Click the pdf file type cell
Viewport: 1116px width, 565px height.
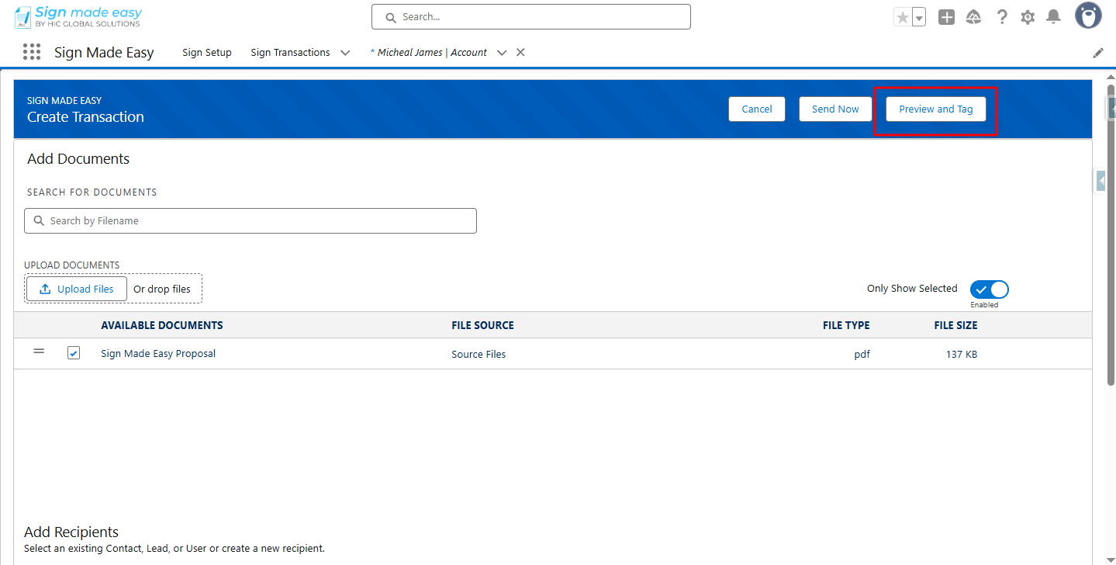pos(862,355)
